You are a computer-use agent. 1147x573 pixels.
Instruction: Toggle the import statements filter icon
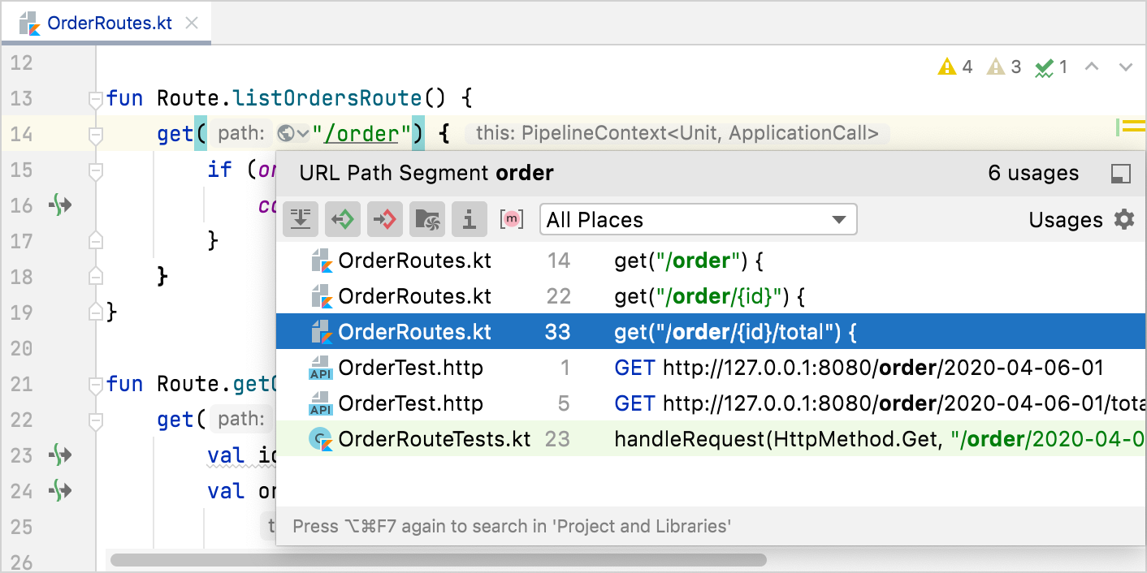[x=427, y=219]
